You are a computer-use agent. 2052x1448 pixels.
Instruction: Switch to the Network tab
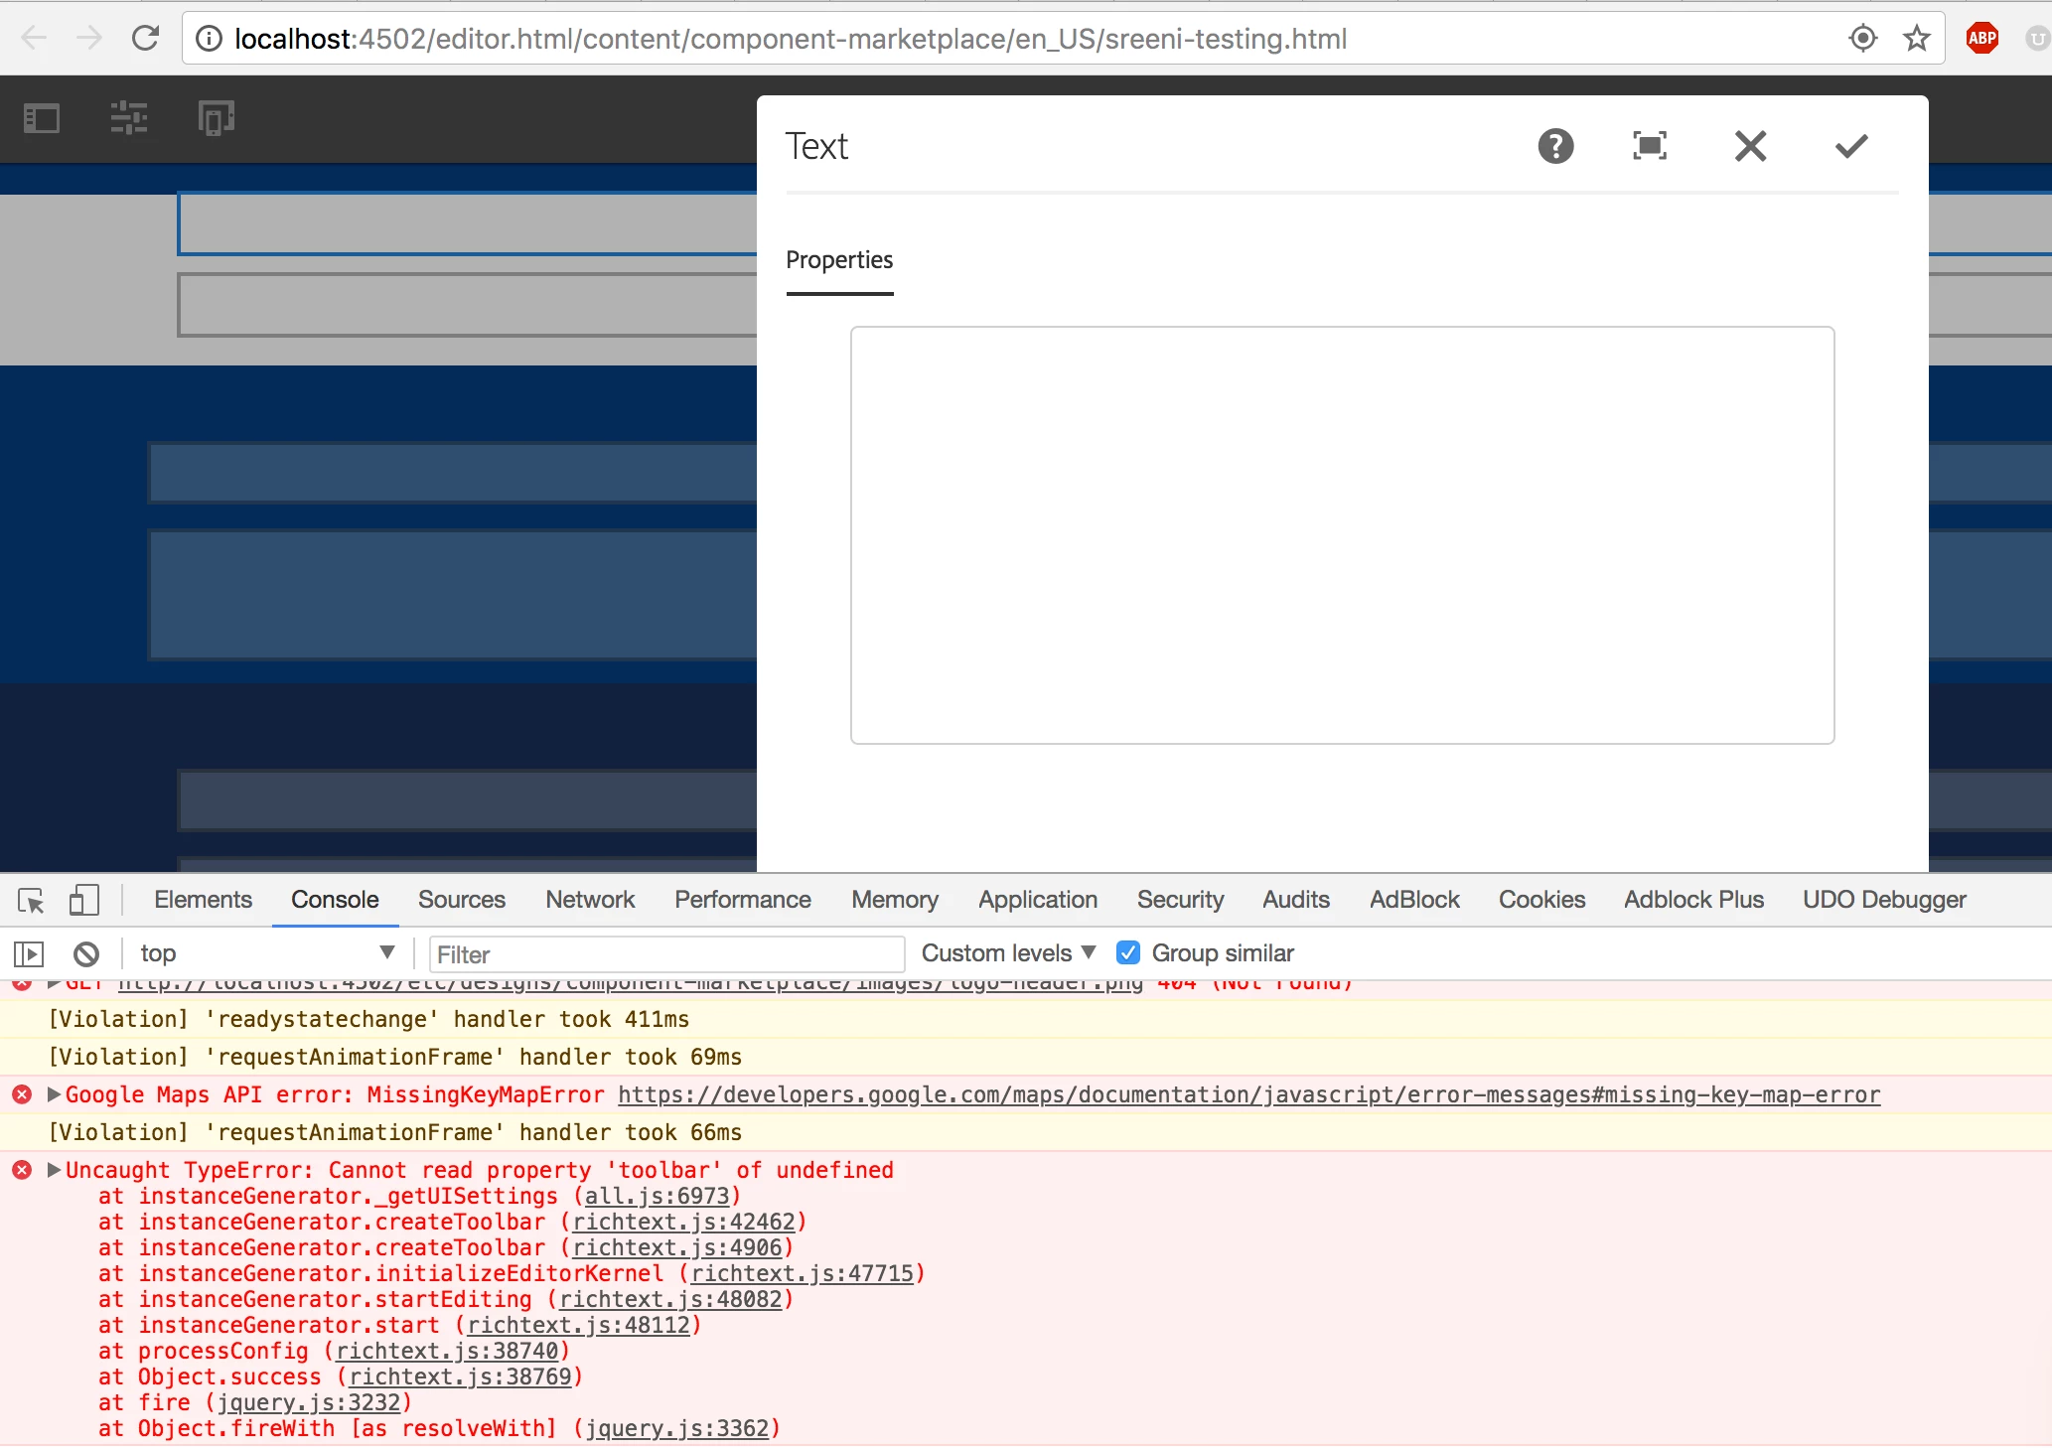[x=590, y=900]
